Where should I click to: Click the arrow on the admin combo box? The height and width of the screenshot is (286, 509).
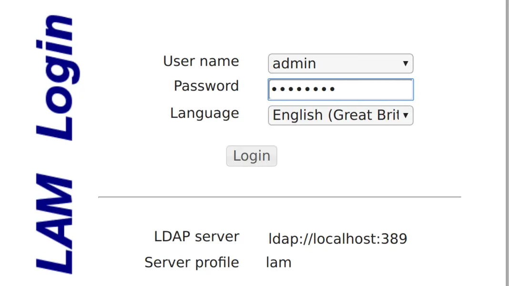(405, 63)
